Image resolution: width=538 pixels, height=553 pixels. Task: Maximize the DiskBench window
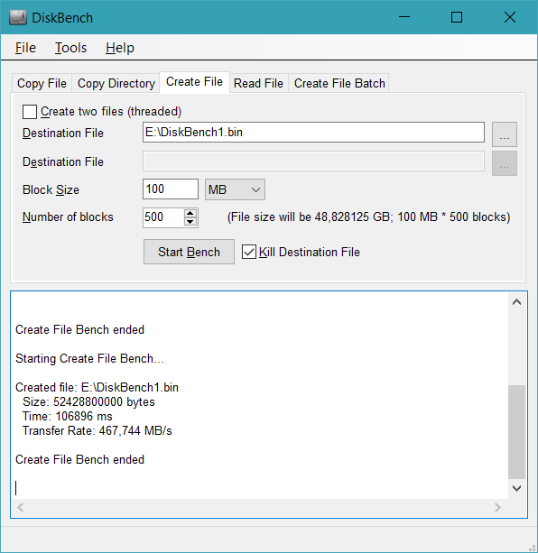[457, 17]
